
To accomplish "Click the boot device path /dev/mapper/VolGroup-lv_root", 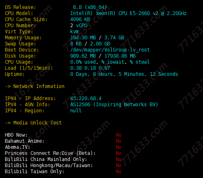I will pos(110,50).
